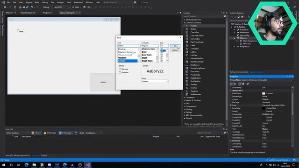
Task: Switch to the Program.cs tab
Action: click(x=48, y=13)
